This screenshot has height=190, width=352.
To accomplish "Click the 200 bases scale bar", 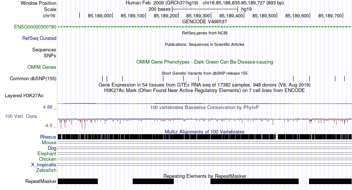I will coord(205,9).
